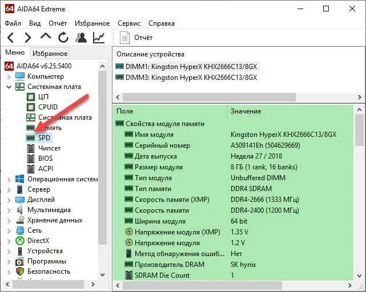Click the Отчёт report toolbar button

tap(136, 38)
